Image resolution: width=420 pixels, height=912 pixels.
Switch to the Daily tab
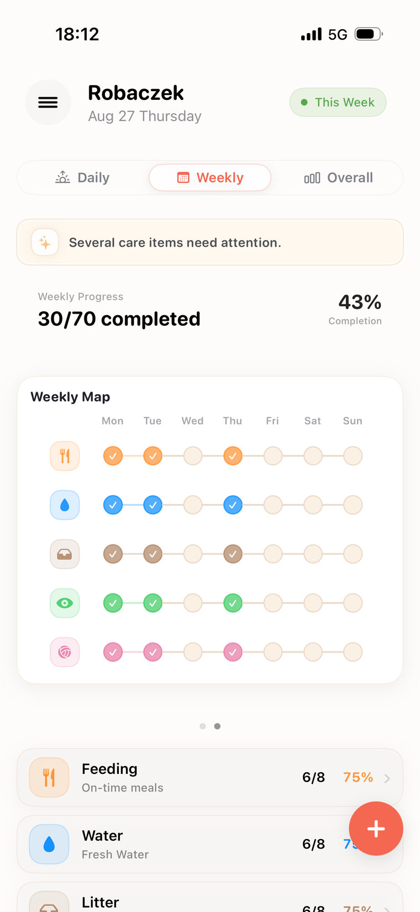click(x=83, y=178)
